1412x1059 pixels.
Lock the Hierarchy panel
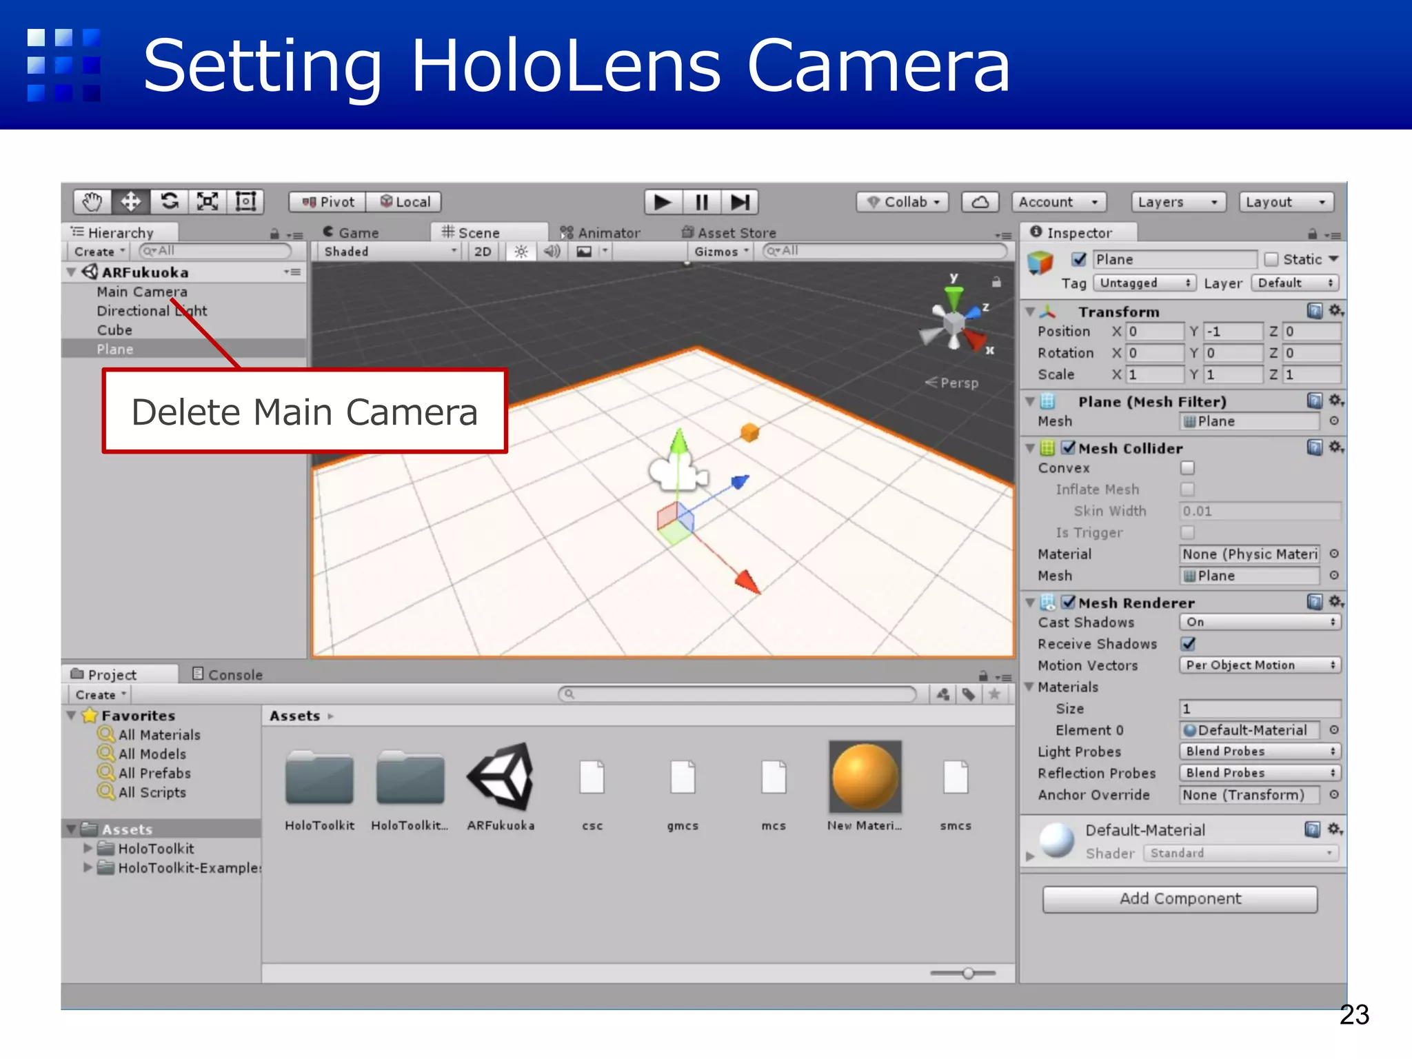pyautogui.click(x=274, y=234)
